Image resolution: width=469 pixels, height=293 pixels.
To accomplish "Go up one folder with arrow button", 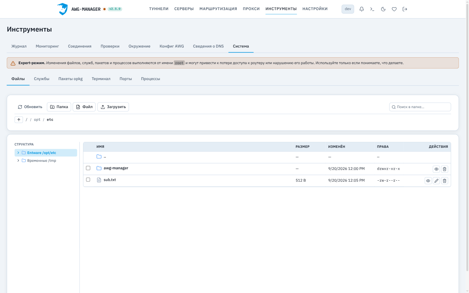I will click(19, 120).
